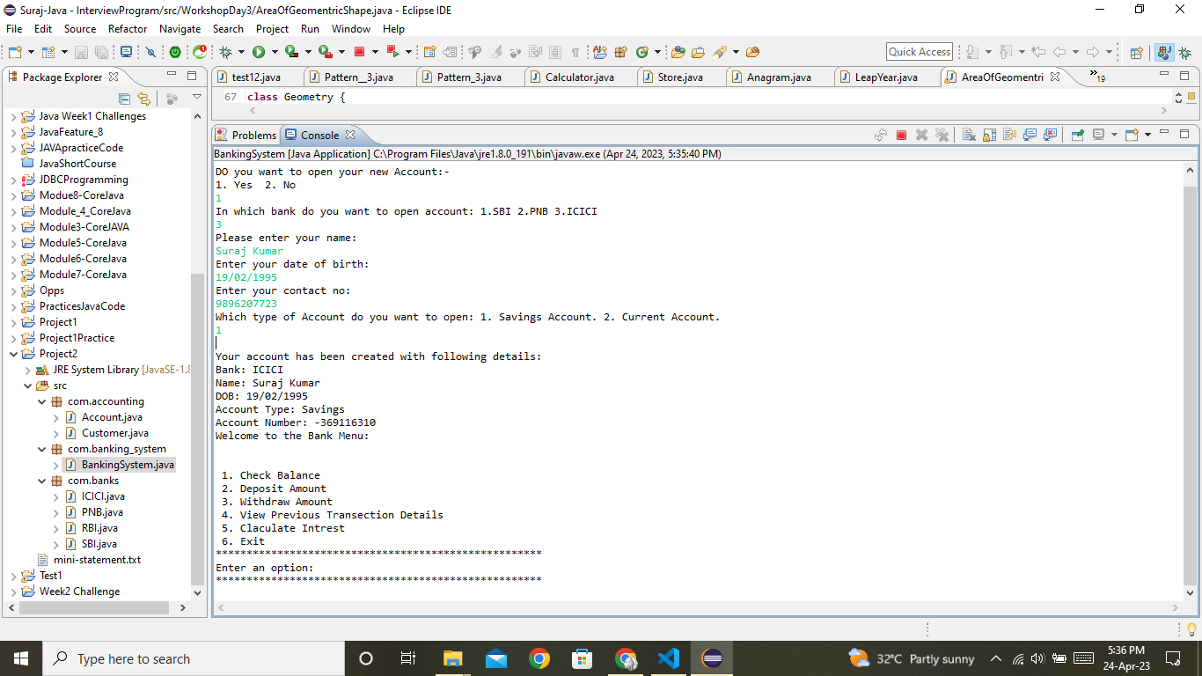Open the Debug button dropdown arrow
This screenshot has width=1202, height=676.
click(x=241, y=52)
